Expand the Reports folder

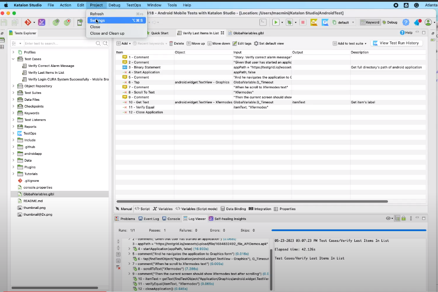click(x=13, y=126)
